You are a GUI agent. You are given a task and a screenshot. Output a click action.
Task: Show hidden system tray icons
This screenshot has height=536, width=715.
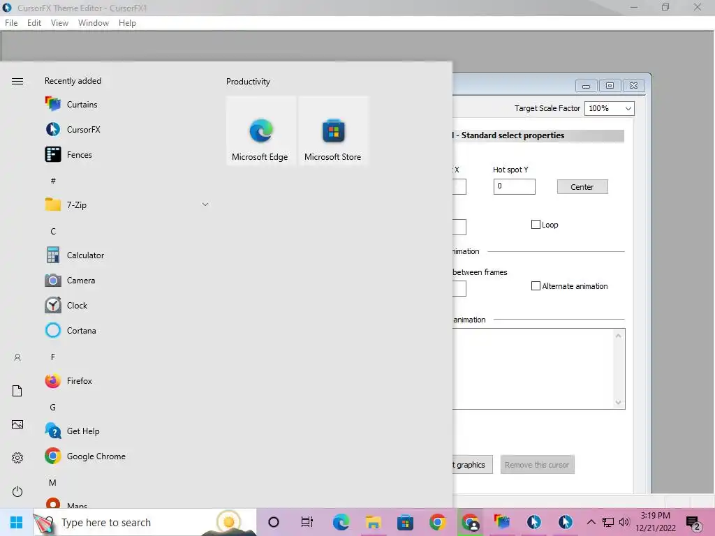[591, 522]
